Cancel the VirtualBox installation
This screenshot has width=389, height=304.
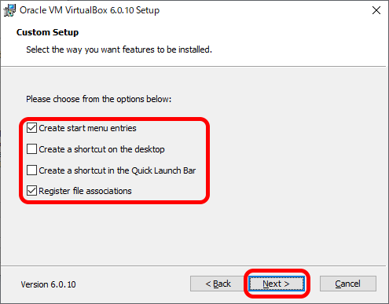click(348, 284)
